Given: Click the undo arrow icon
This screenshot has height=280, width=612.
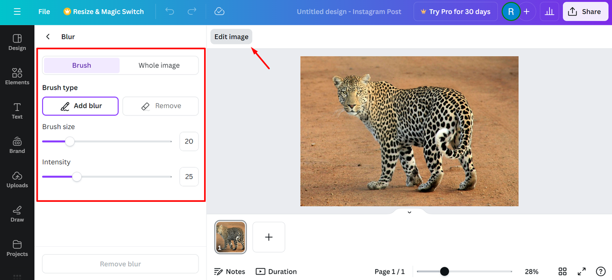Looking at the screenshot, I should [x=170, y=11].
